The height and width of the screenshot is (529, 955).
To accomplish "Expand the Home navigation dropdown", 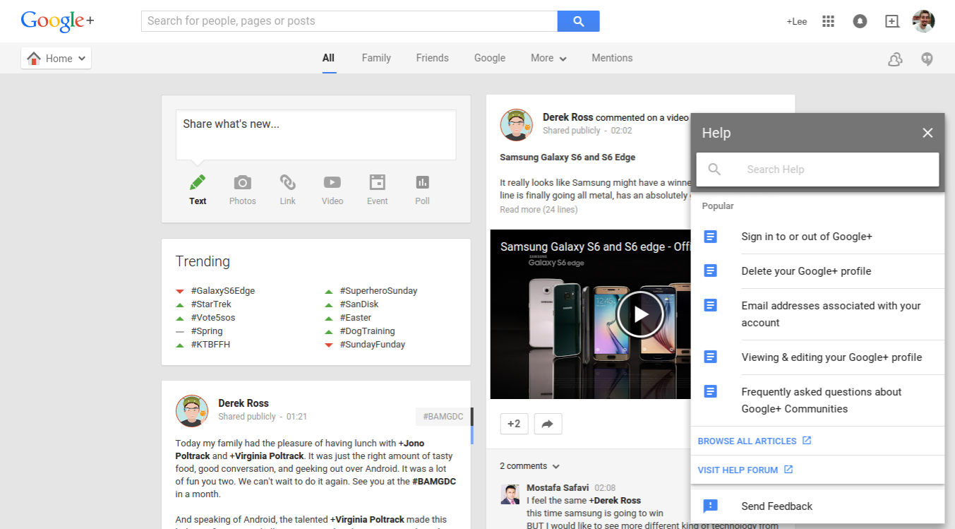I will 56,58.
